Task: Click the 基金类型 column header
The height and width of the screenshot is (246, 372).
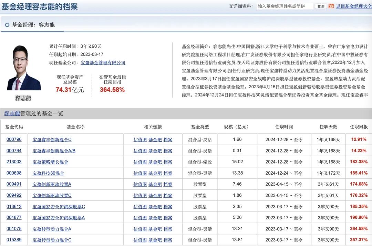Action: (x=200, y=127)
